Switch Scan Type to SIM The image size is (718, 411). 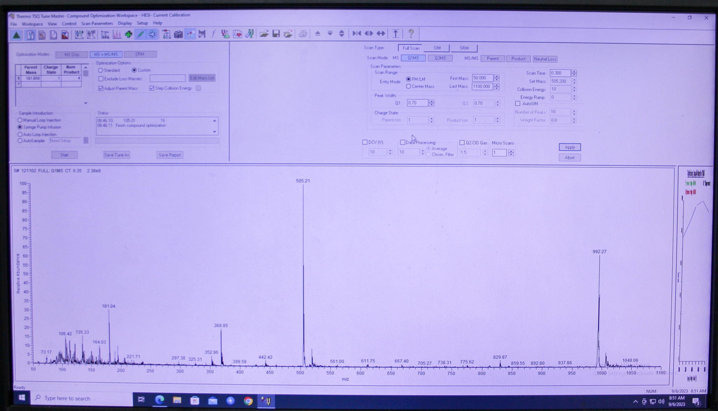click(437, 48)
